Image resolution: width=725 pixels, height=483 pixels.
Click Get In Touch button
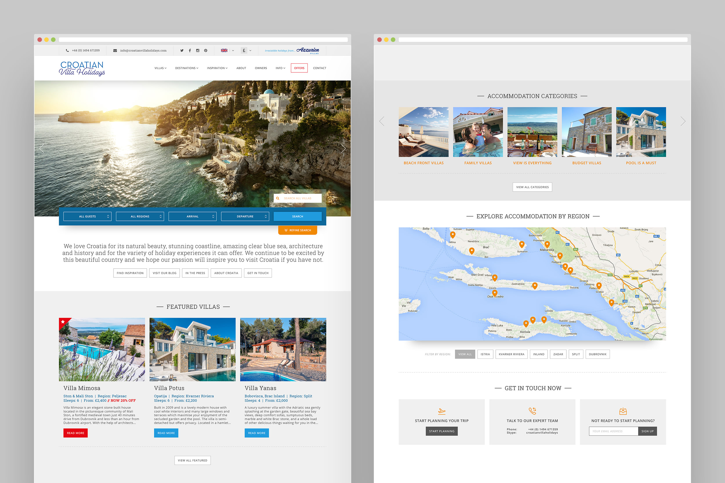tap(258, 273)
